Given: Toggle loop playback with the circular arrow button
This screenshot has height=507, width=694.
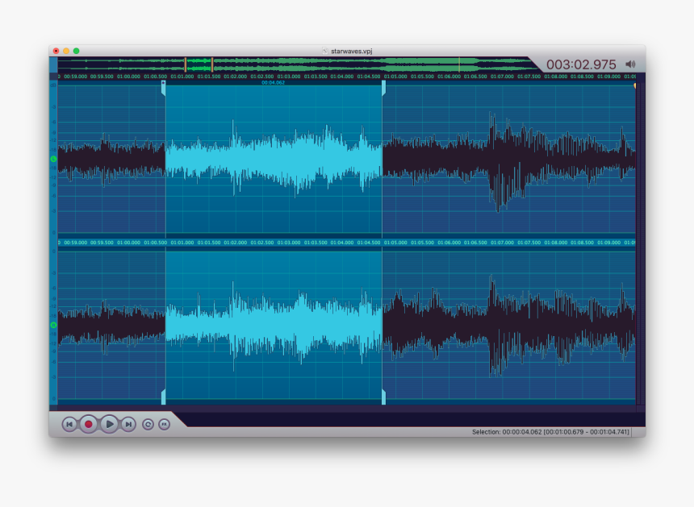Looking at the screenshot, I should (x=148, y=424).
